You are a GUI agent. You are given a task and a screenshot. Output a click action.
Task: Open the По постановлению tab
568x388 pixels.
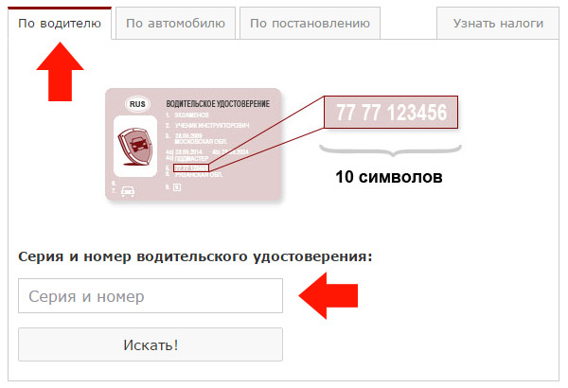[310, 24]
